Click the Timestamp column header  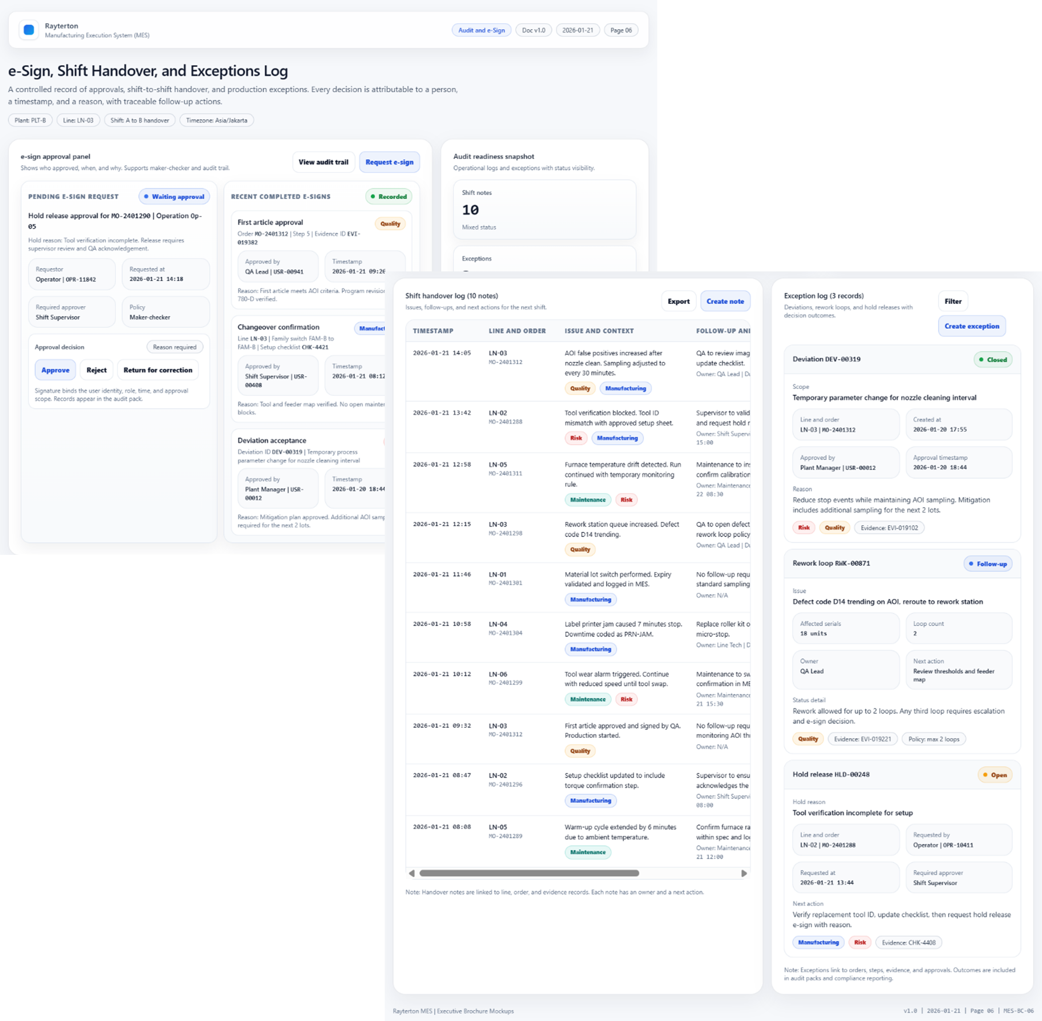click(x=433, y=331)
